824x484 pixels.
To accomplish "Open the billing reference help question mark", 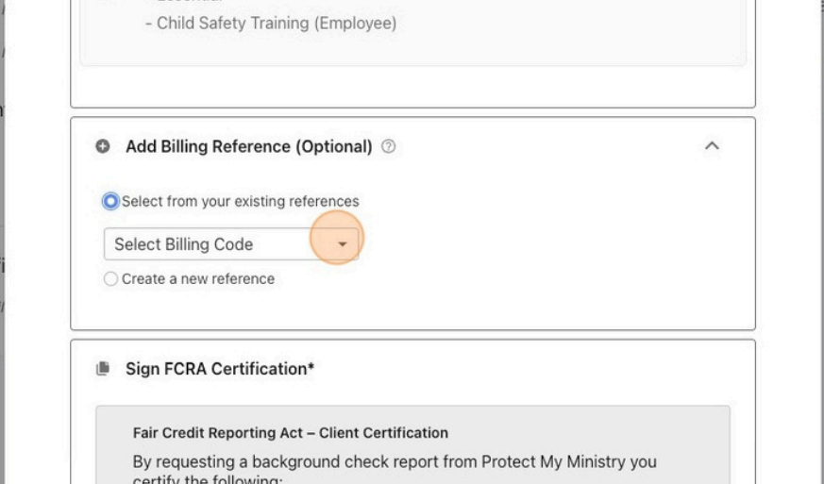I will pos(388,146).
